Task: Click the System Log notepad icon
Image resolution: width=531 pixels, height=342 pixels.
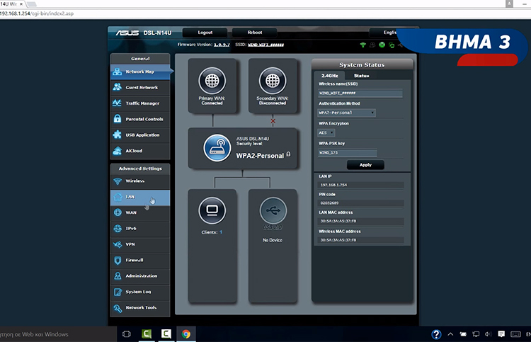Action: [x=118, y=292]
